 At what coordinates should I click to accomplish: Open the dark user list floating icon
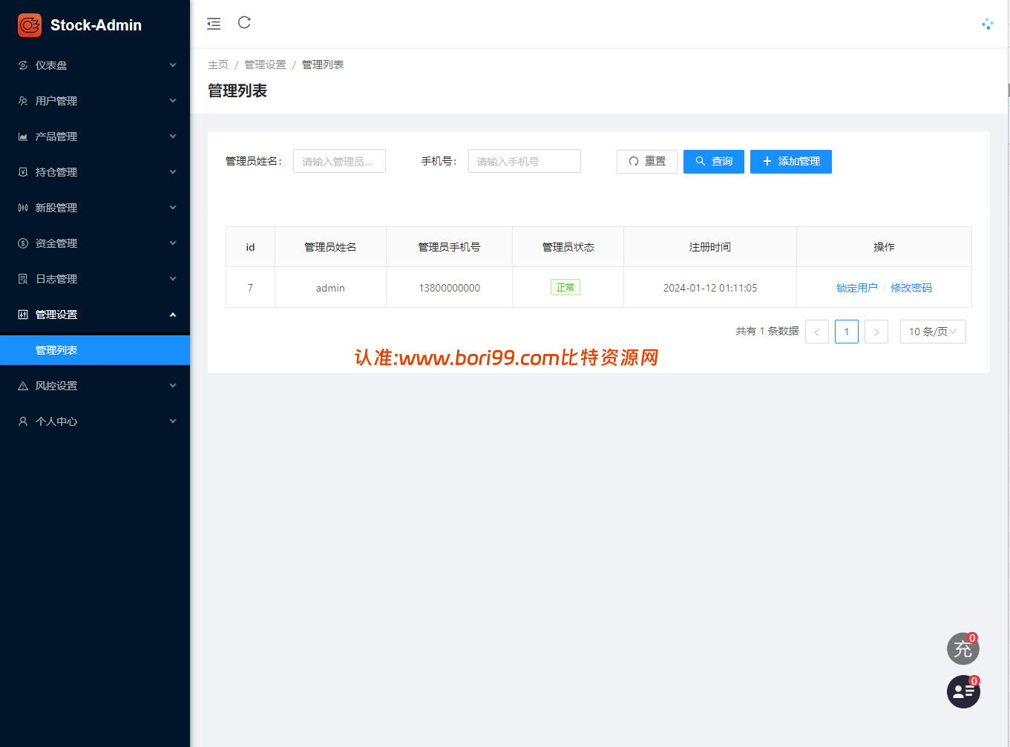(963, 691)
